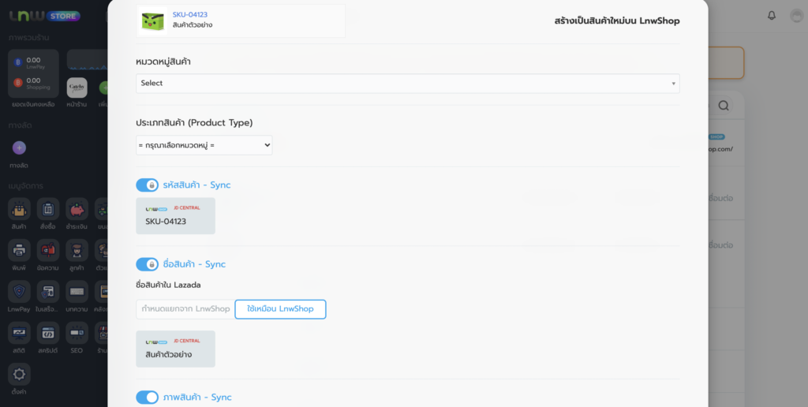Toggle the ชื่อสินค้า - Sync switch
The width and height of the screenshot is (808, 407).
tap(148, 264)
